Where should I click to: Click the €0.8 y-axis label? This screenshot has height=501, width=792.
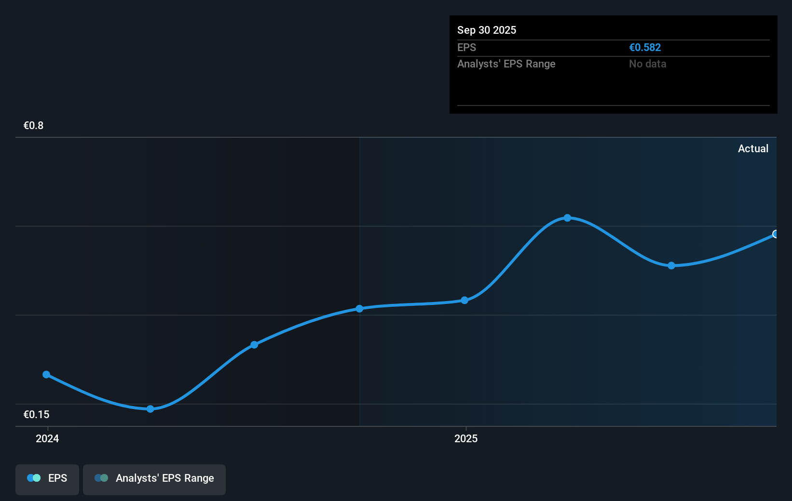pyautogui.click(x=33, y=125)
